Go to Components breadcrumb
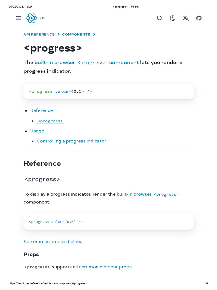 [76, 35]
